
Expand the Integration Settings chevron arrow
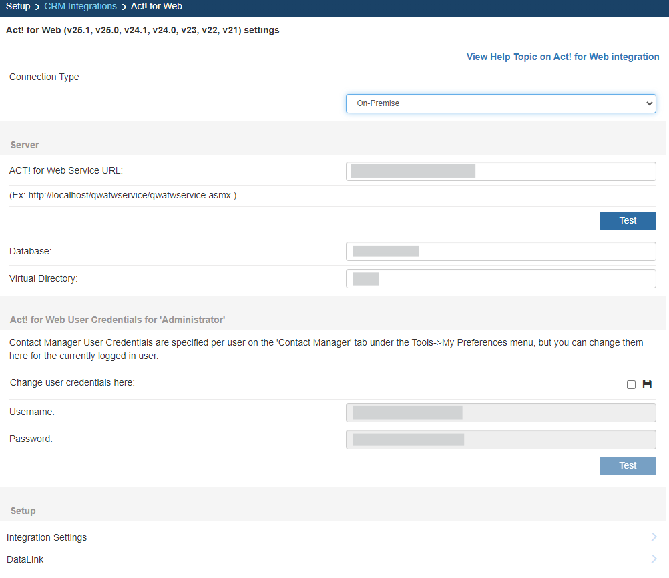click(654, 537)
